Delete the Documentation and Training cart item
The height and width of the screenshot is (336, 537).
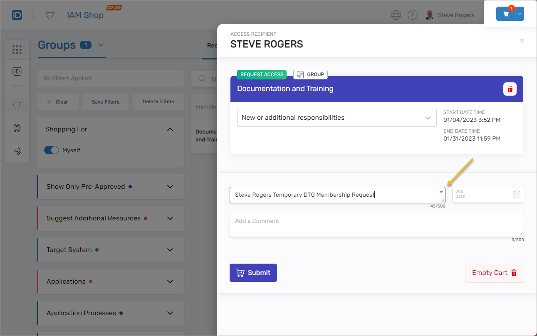tap(510, 89)
